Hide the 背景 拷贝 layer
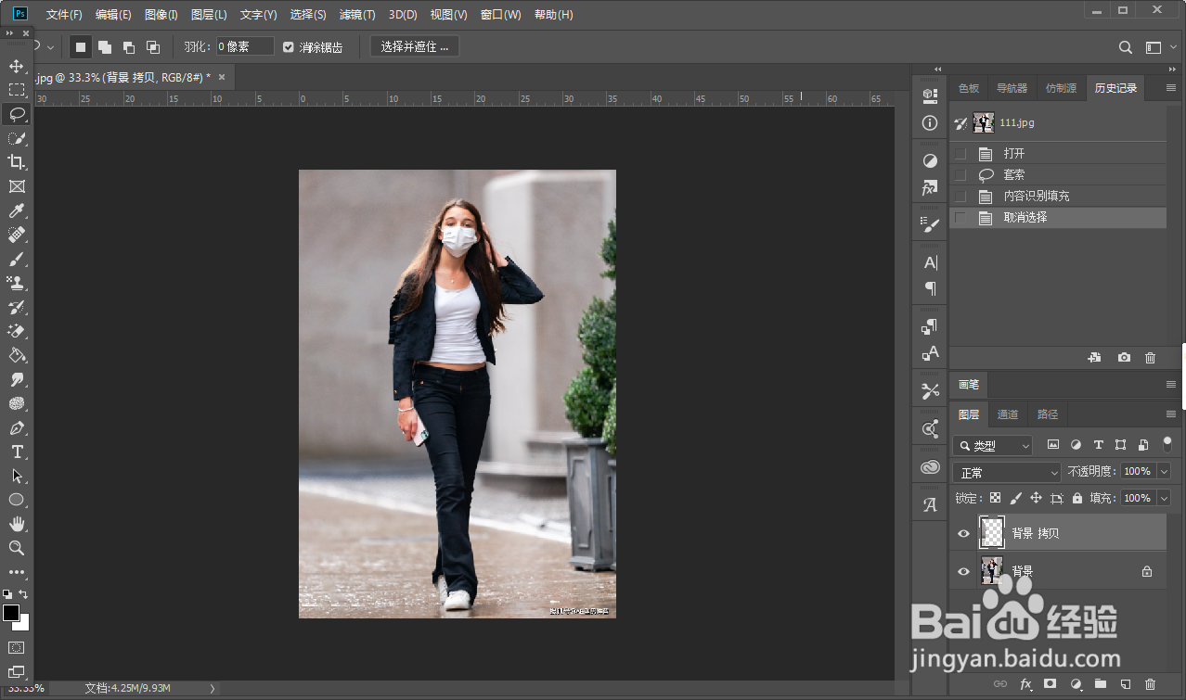Image resolution: width=1186 pixels, height=700 pixels. point(963,533)
